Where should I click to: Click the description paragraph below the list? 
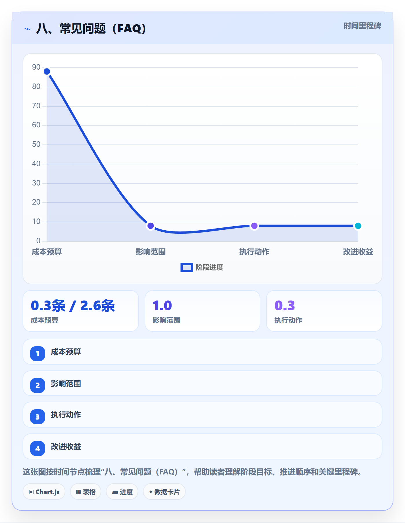[x=192, y=472]
